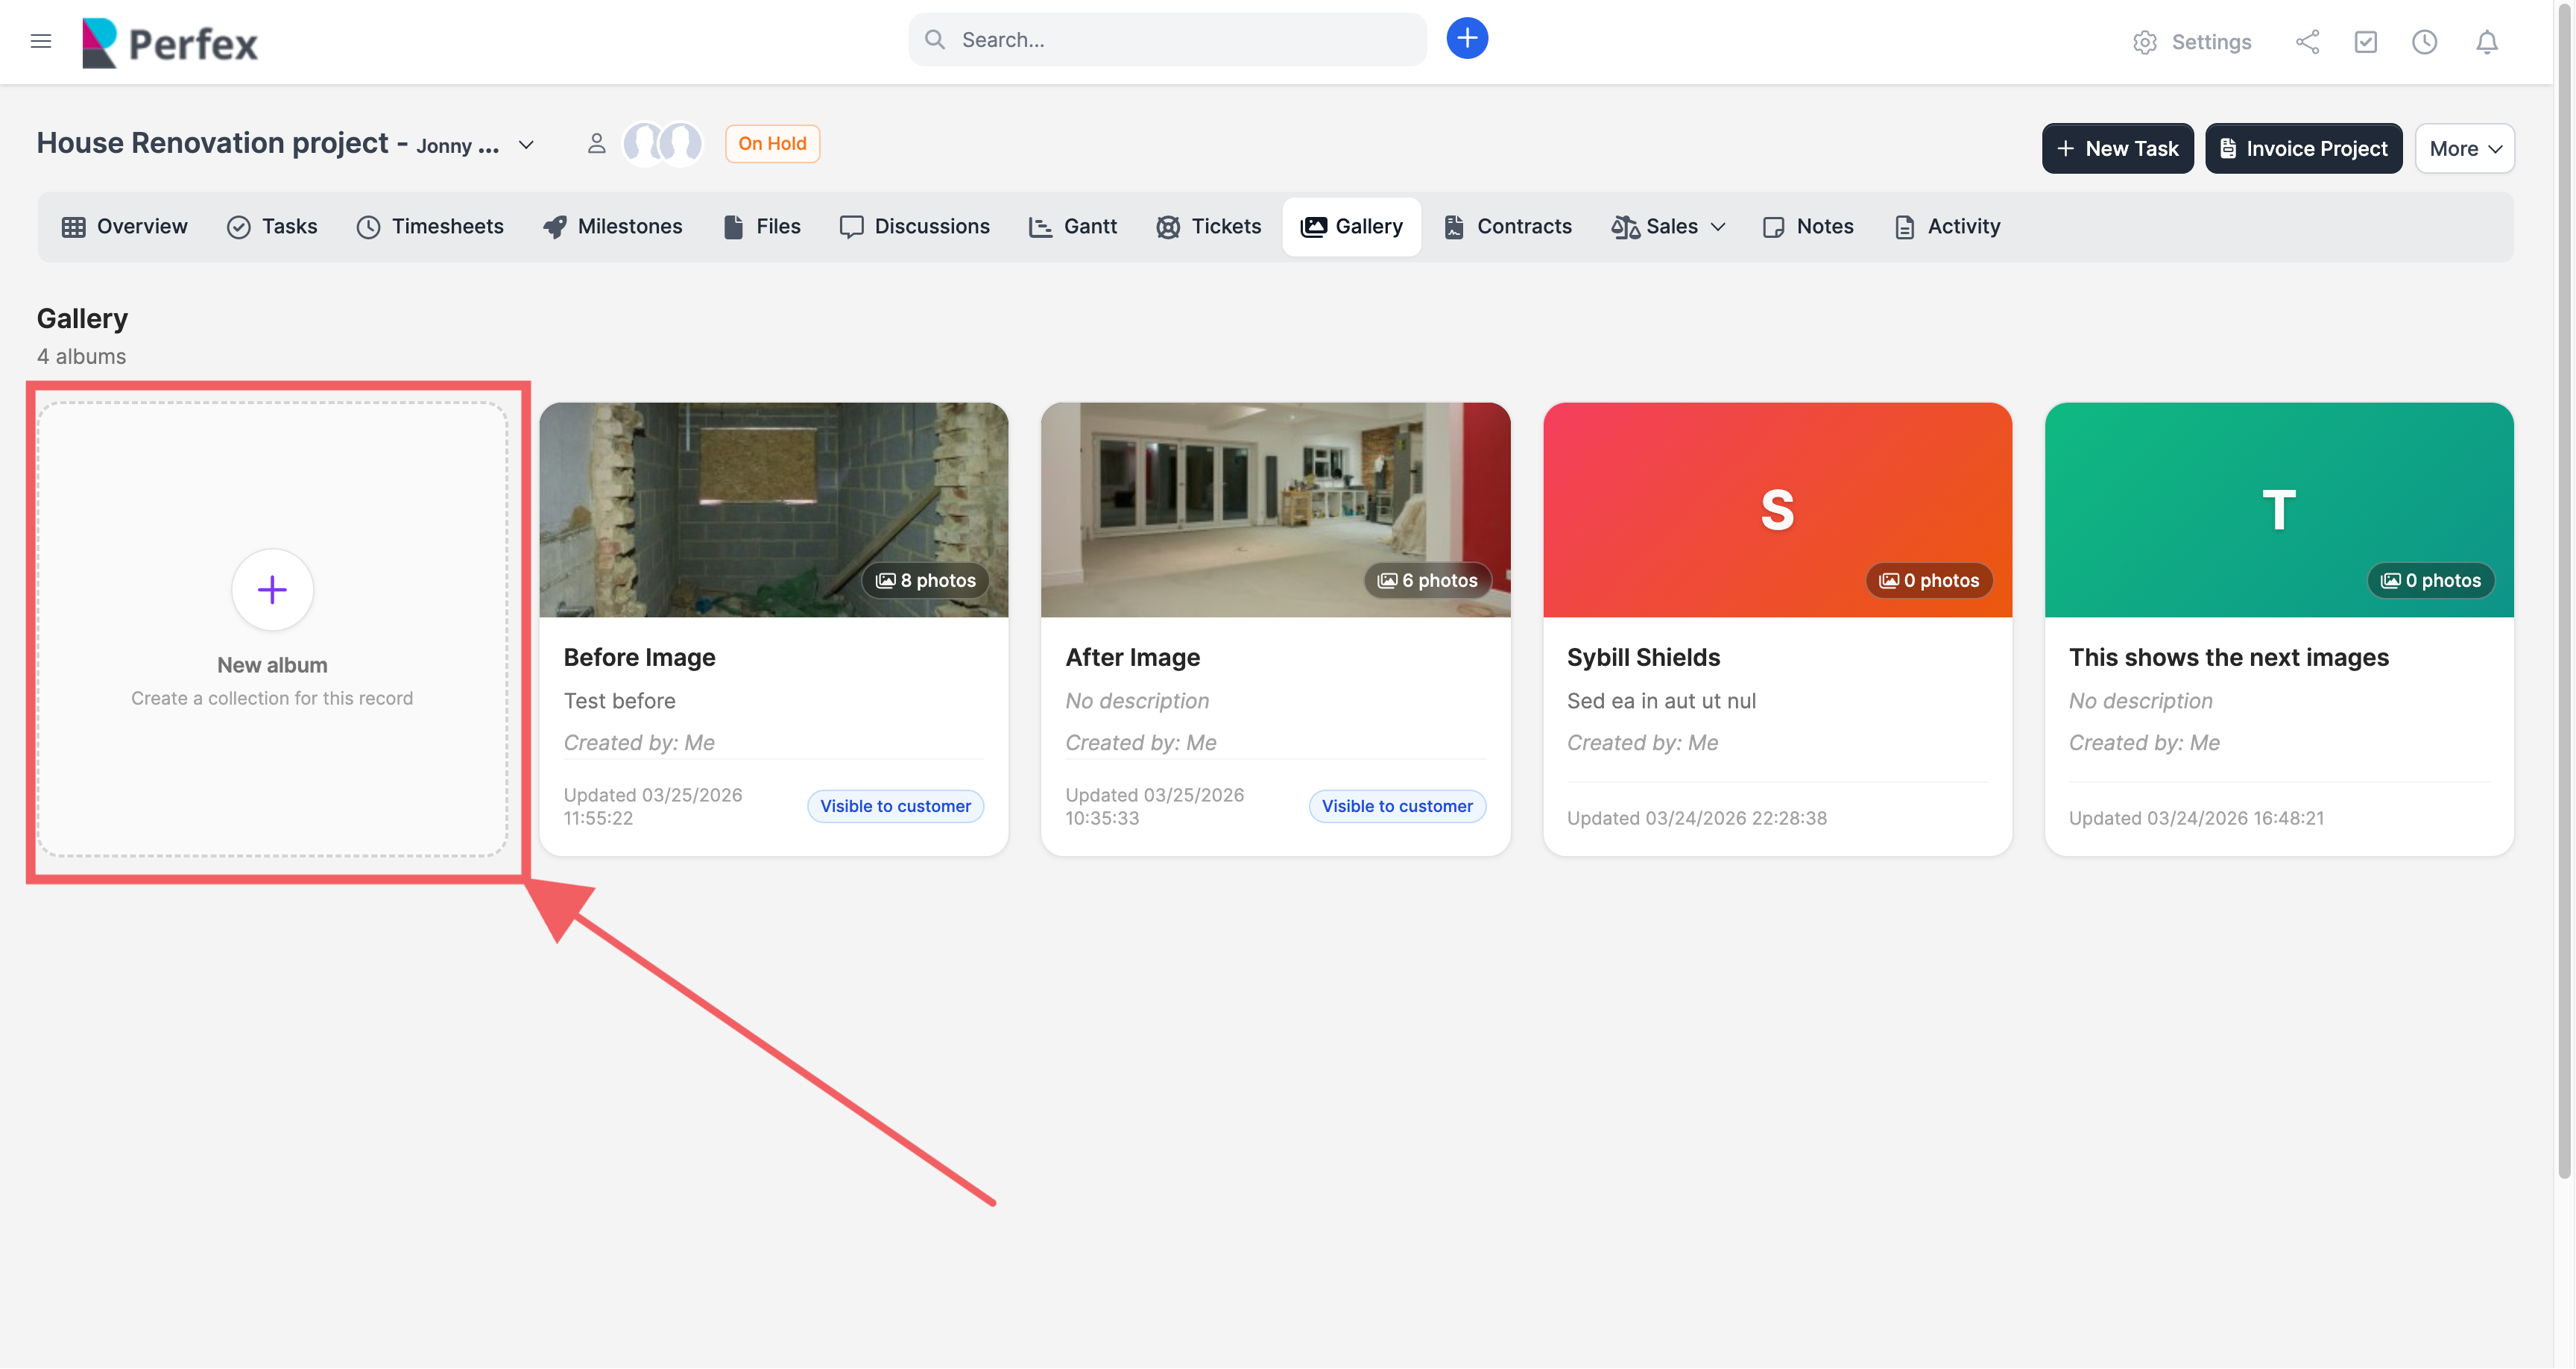Open the notifications bell
This screenshot has width=2576, height=1369.
click(2486, 42)
